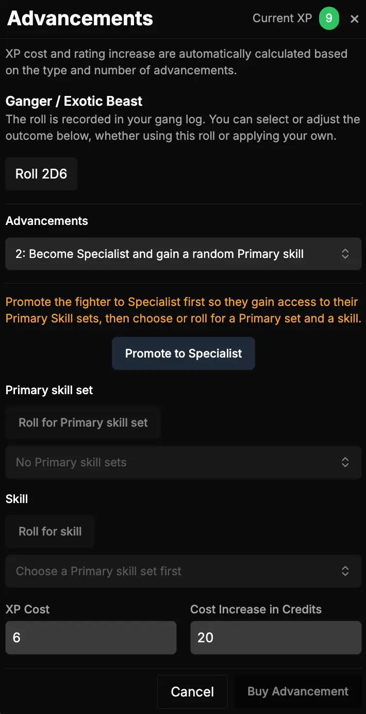Click the chevron on the Skill dropdown

pyautogui.click(x=345, y=571)
